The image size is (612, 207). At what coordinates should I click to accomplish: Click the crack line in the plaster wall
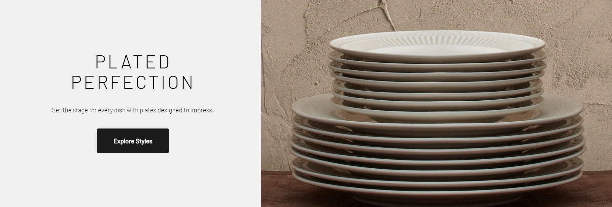[x=388, y=13]
